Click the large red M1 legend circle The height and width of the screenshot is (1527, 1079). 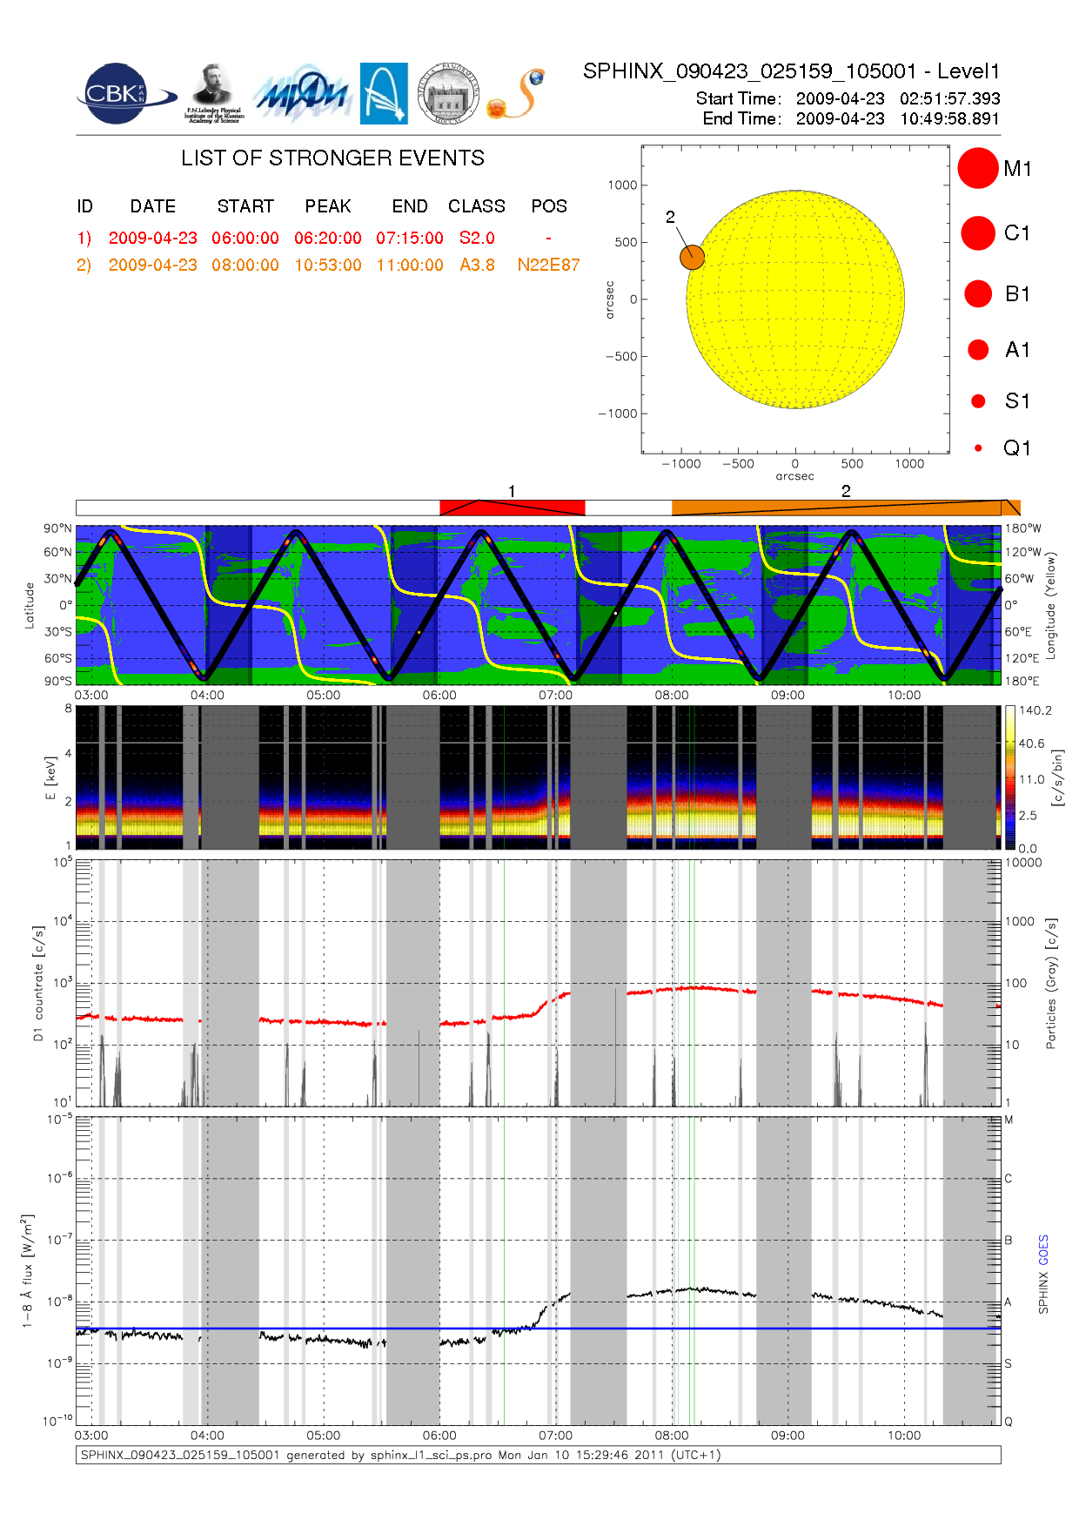click(x=977, y=168)
